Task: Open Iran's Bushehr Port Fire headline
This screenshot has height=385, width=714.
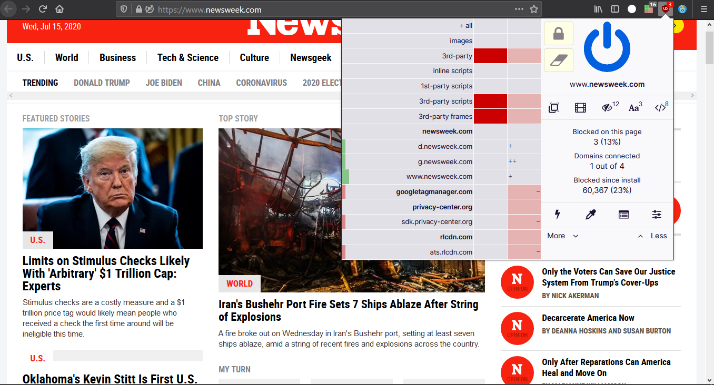Action: (x=349, y=310)
